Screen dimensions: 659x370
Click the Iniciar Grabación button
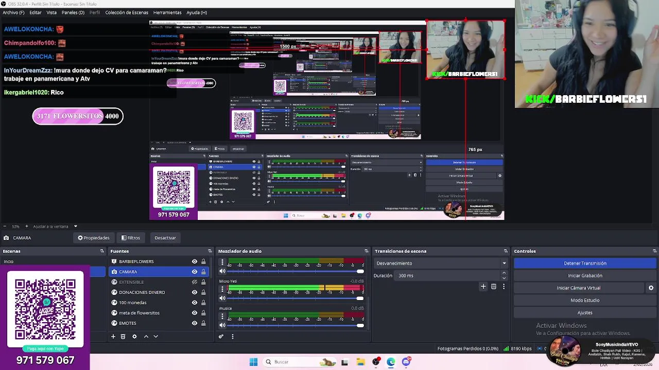pyautogui.click(x=585, y=275)
